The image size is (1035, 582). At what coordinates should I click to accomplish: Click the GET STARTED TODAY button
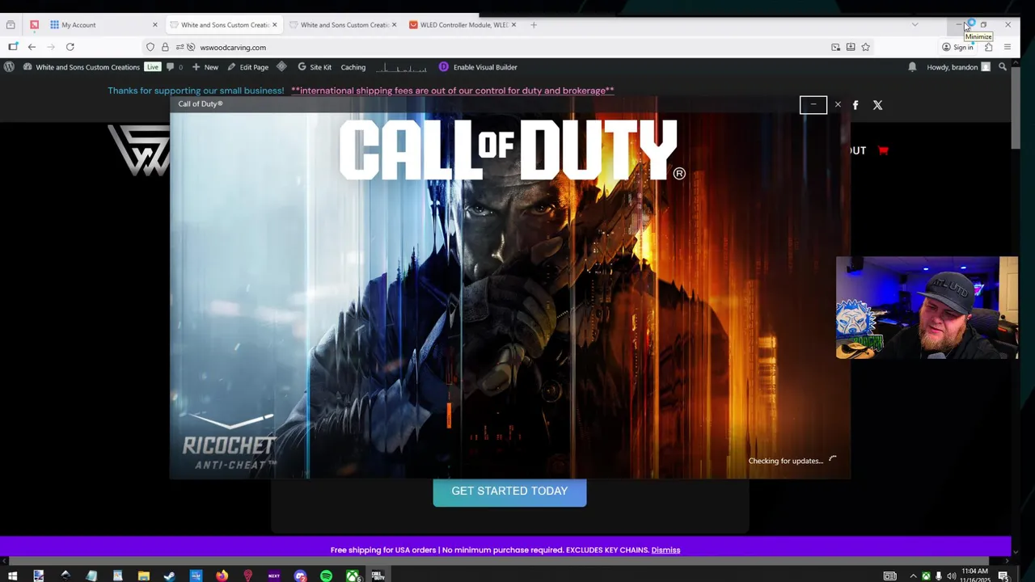509,491
